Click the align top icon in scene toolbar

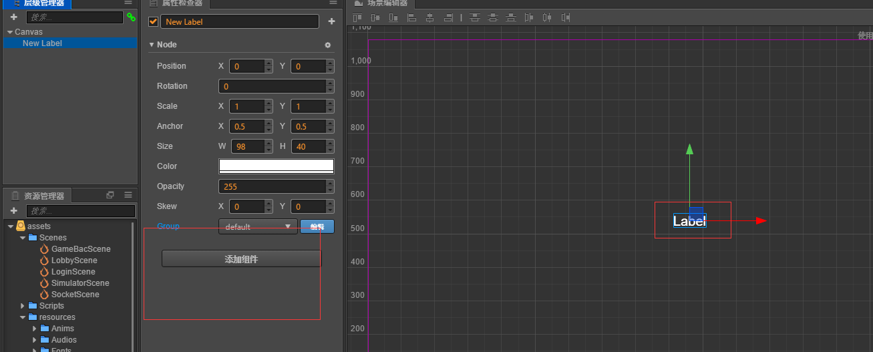[x=358, y=17]
